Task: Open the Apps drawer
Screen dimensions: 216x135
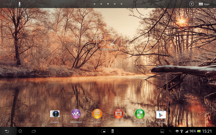Action: click(204, 4)
